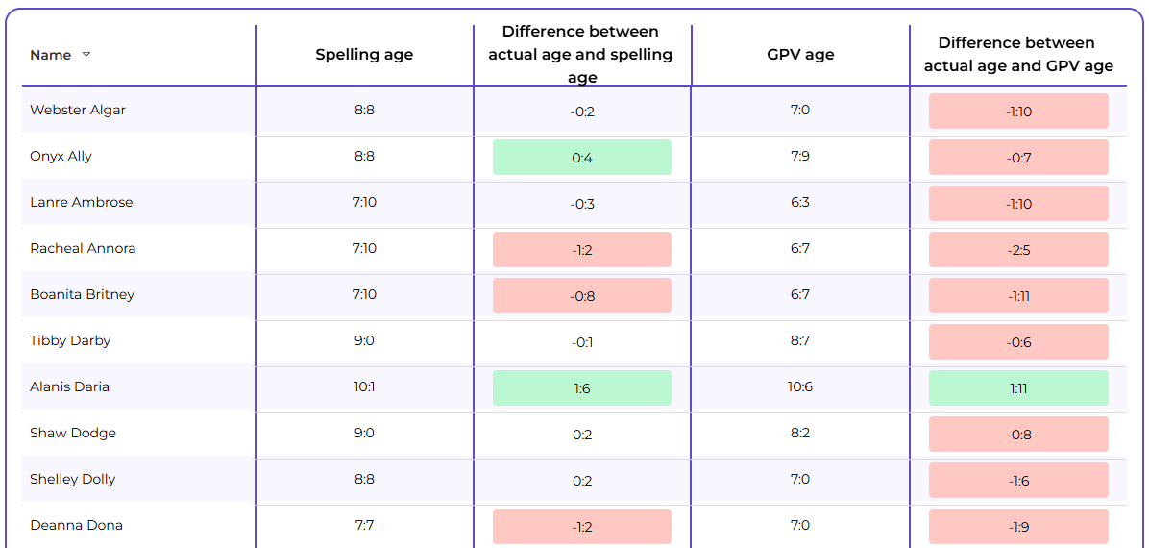Screen dimensions: 1149x548
Task: Select the red -2:5 GPV difference cell
Action: point(1018,250)
